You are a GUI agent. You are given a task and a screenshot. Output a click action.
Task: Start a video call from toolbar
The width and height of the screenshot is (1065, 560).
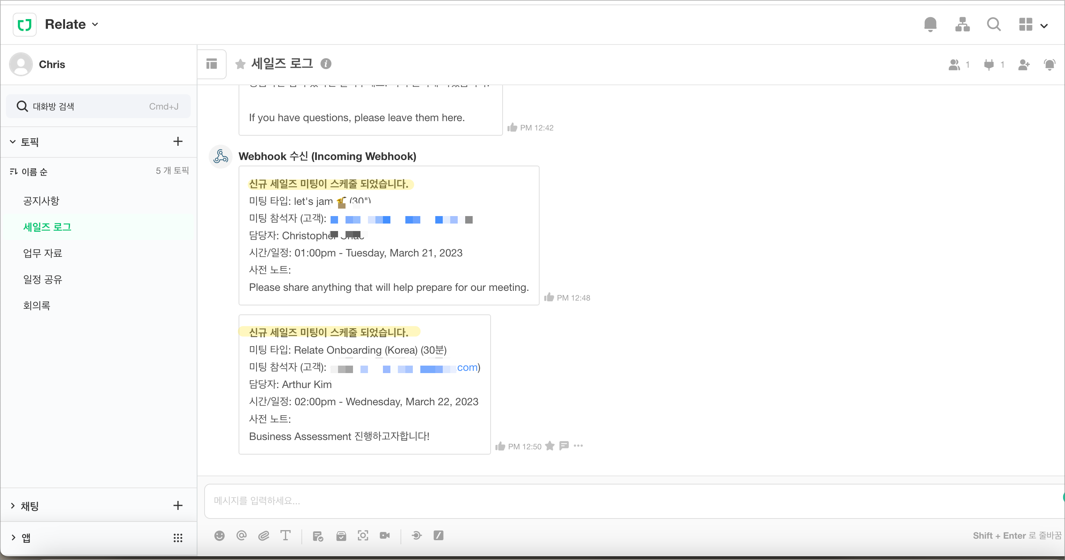coord(384,536)
